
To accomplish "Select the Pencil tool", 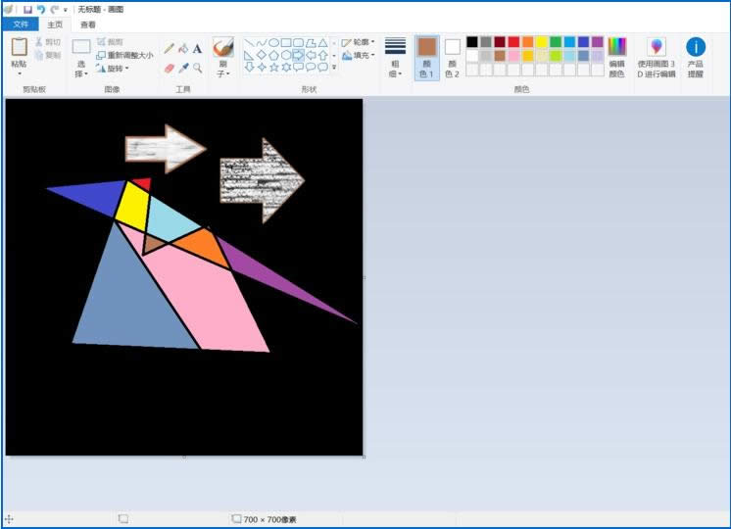I will pyautogui.click(x=170, y=48).
